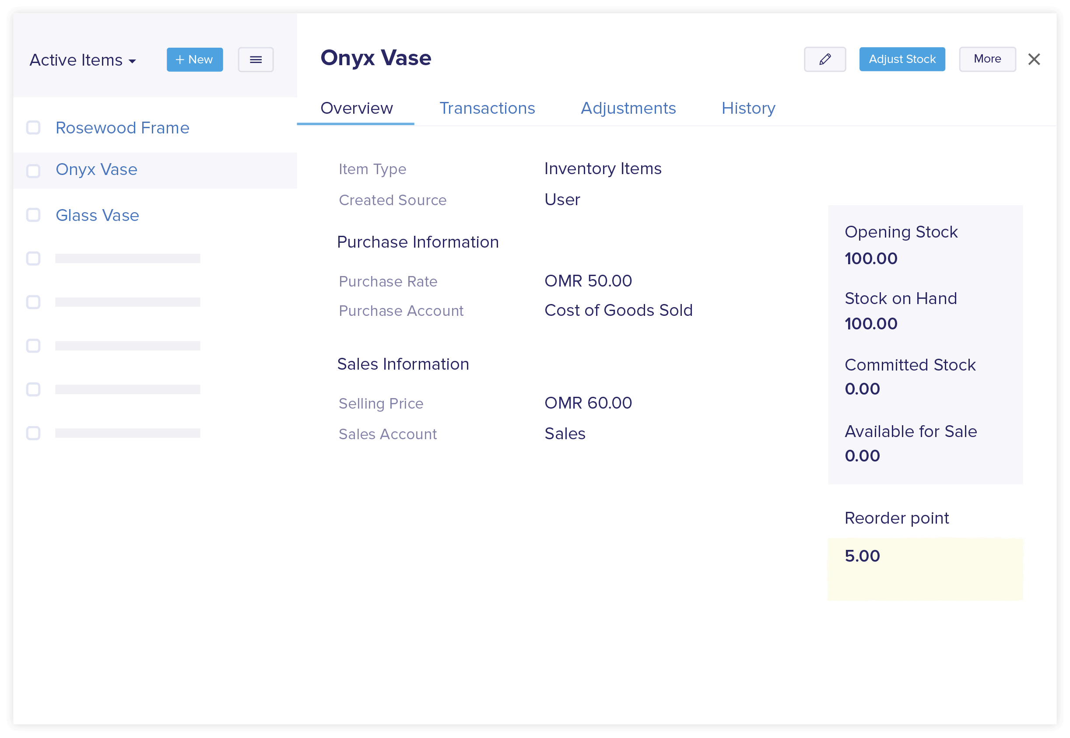Viewport: 1070px width, 738px height.
Task: Open the Glass Vase item link
Action: point(97,216)
